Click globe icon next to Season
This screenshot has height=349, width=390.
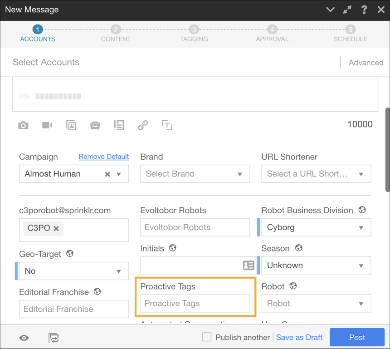[x=299, y=248]
